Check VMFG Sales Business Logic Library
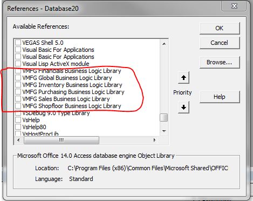This screenshot has height=201, width=253. pos(18,99)
